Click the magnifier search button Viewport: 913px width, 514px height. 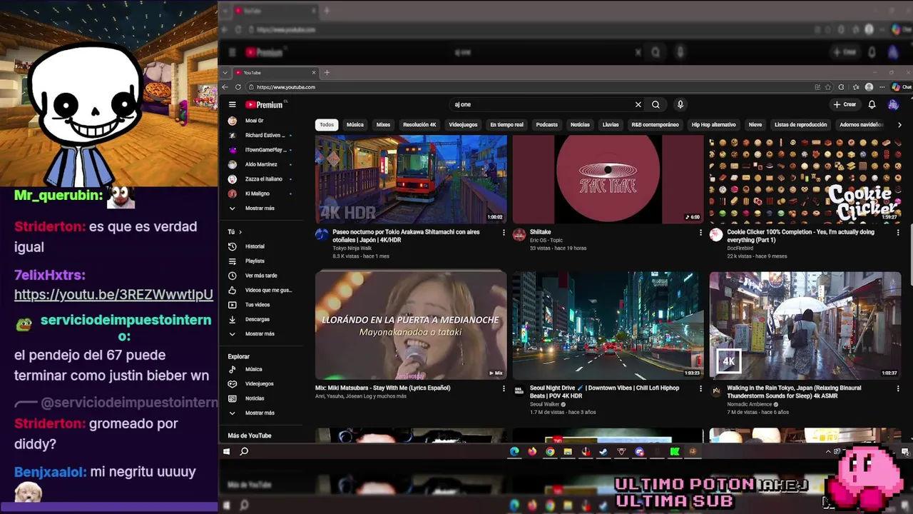click(x=656, y=104)
